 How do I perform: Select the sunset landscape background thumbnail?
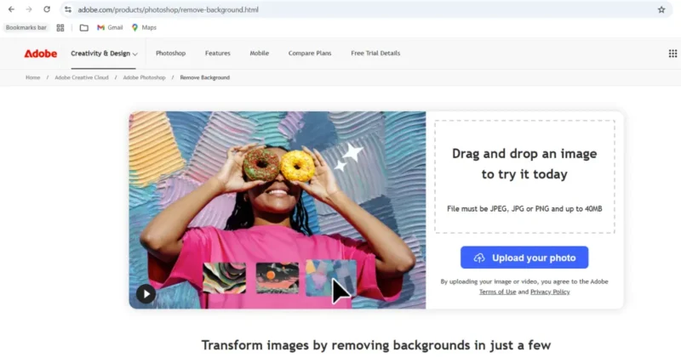[x=278, y=278]
